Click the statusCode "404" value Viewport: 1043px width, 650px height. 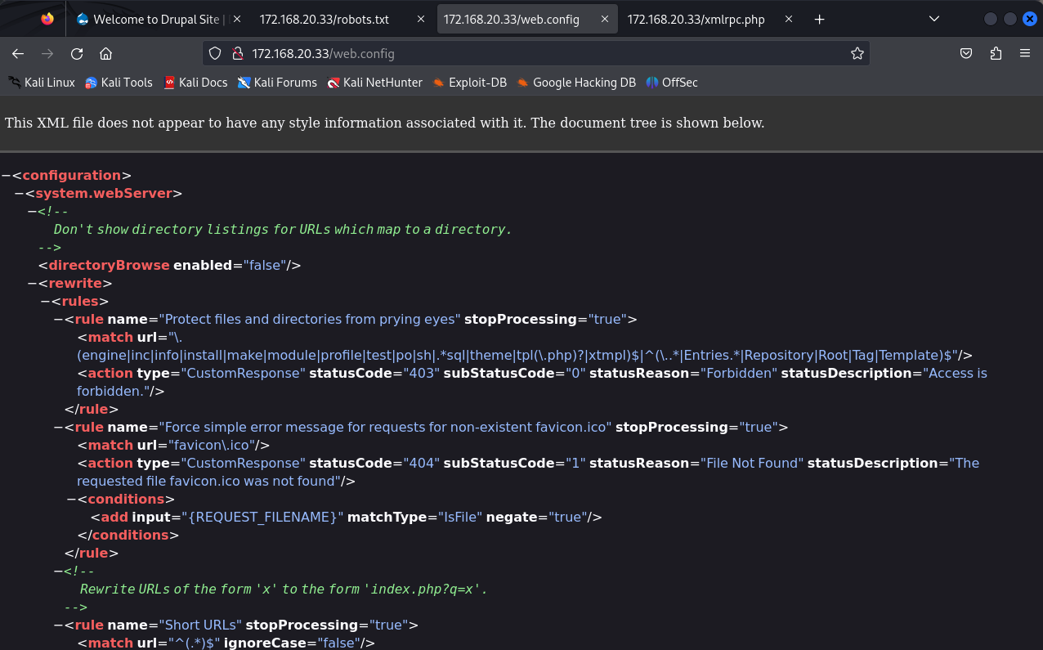point(423,463)
